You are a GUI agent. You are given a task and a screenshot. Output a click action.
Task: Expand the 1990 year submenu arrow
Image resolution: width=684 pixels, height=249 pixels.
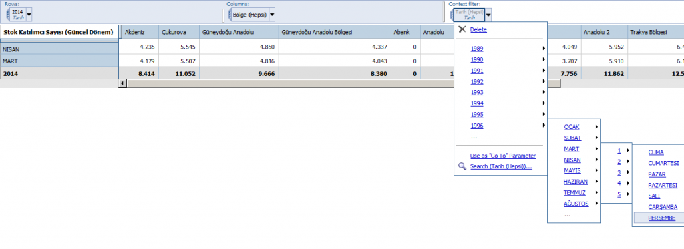544,59
